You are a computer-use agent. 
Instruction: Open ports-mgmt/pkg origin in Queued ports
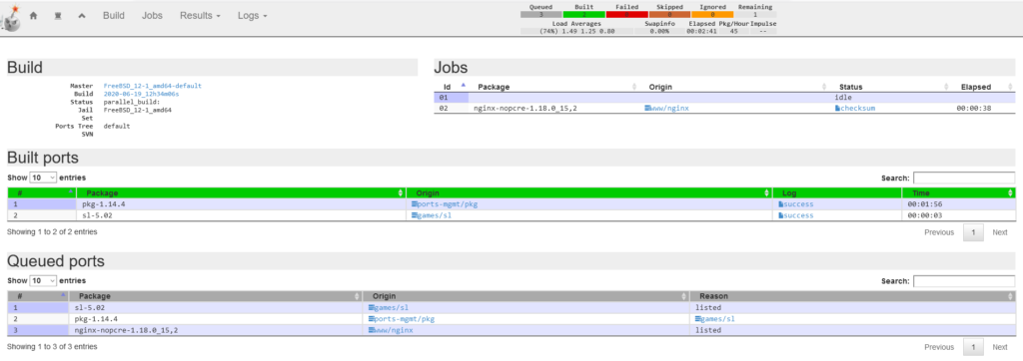[x=405, y=319]
